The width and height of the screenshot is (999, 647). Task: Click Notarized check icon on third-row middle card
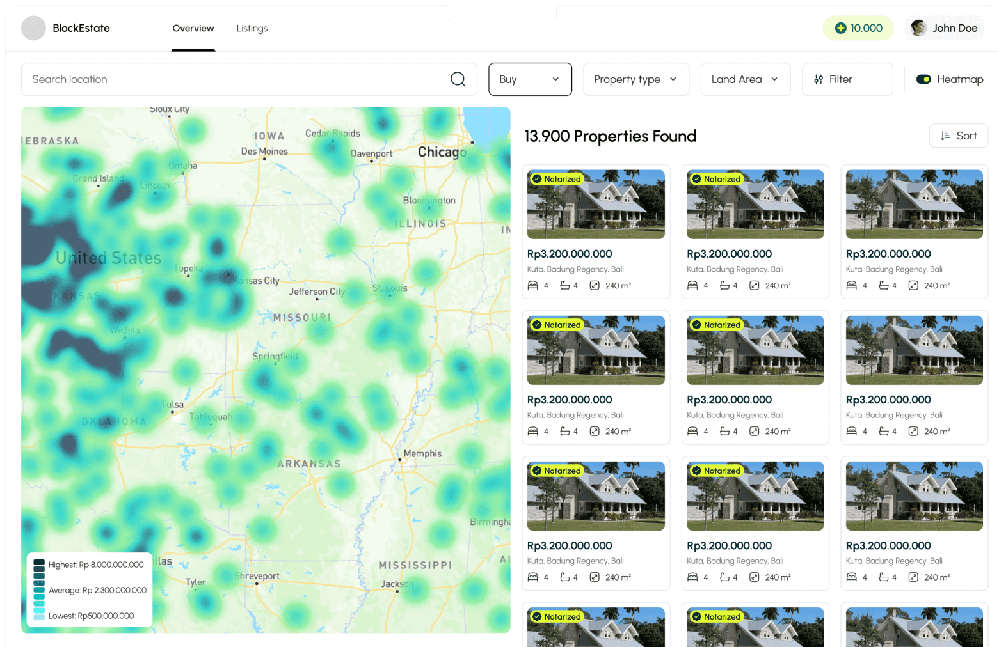click(697, 471)
